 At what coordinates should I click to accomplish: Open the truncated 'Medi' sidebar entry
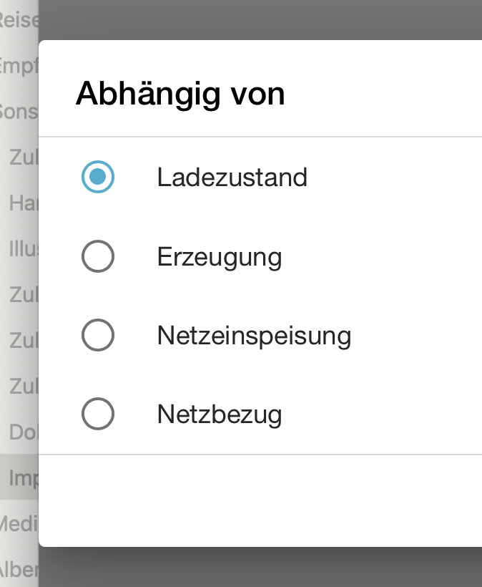[19, 524]
